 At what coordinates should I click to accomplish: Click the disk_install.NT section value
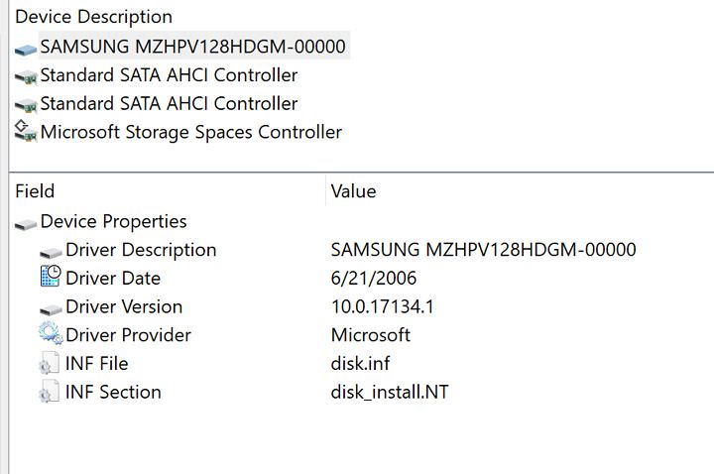click(x=389, y=392)
